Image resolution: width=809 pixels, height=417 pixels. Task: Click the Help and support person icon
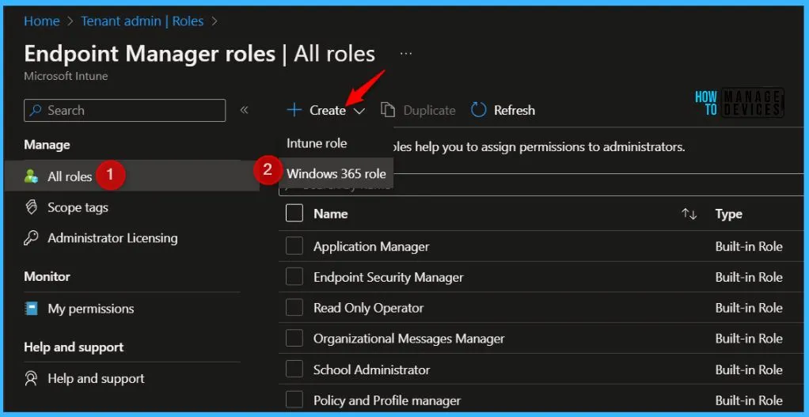pos(31,379)
